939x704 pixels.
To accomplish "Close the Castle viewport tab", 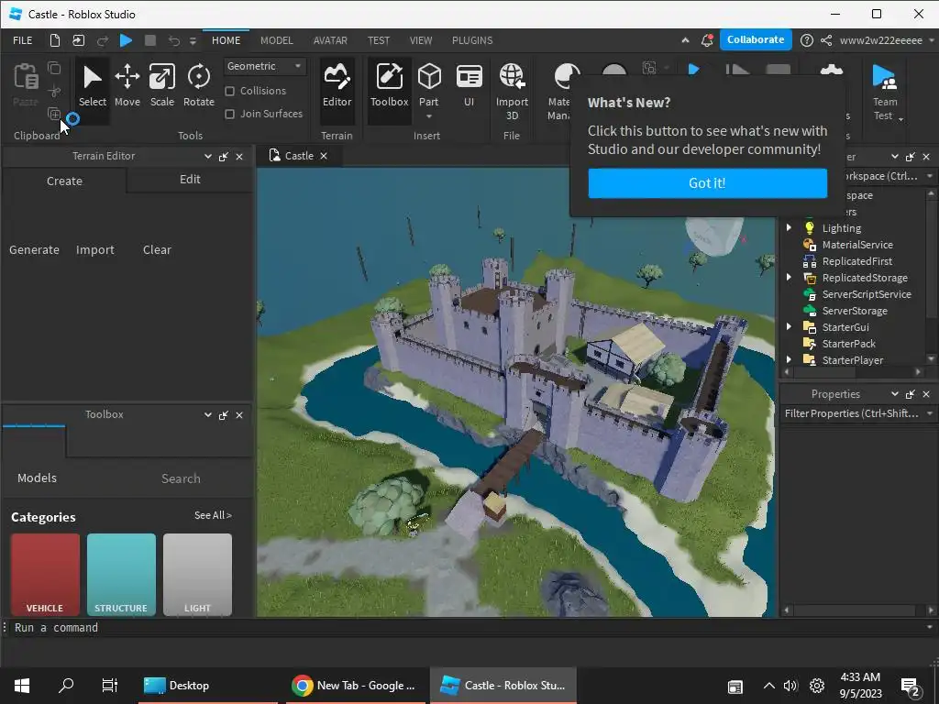I will [324, 156].
